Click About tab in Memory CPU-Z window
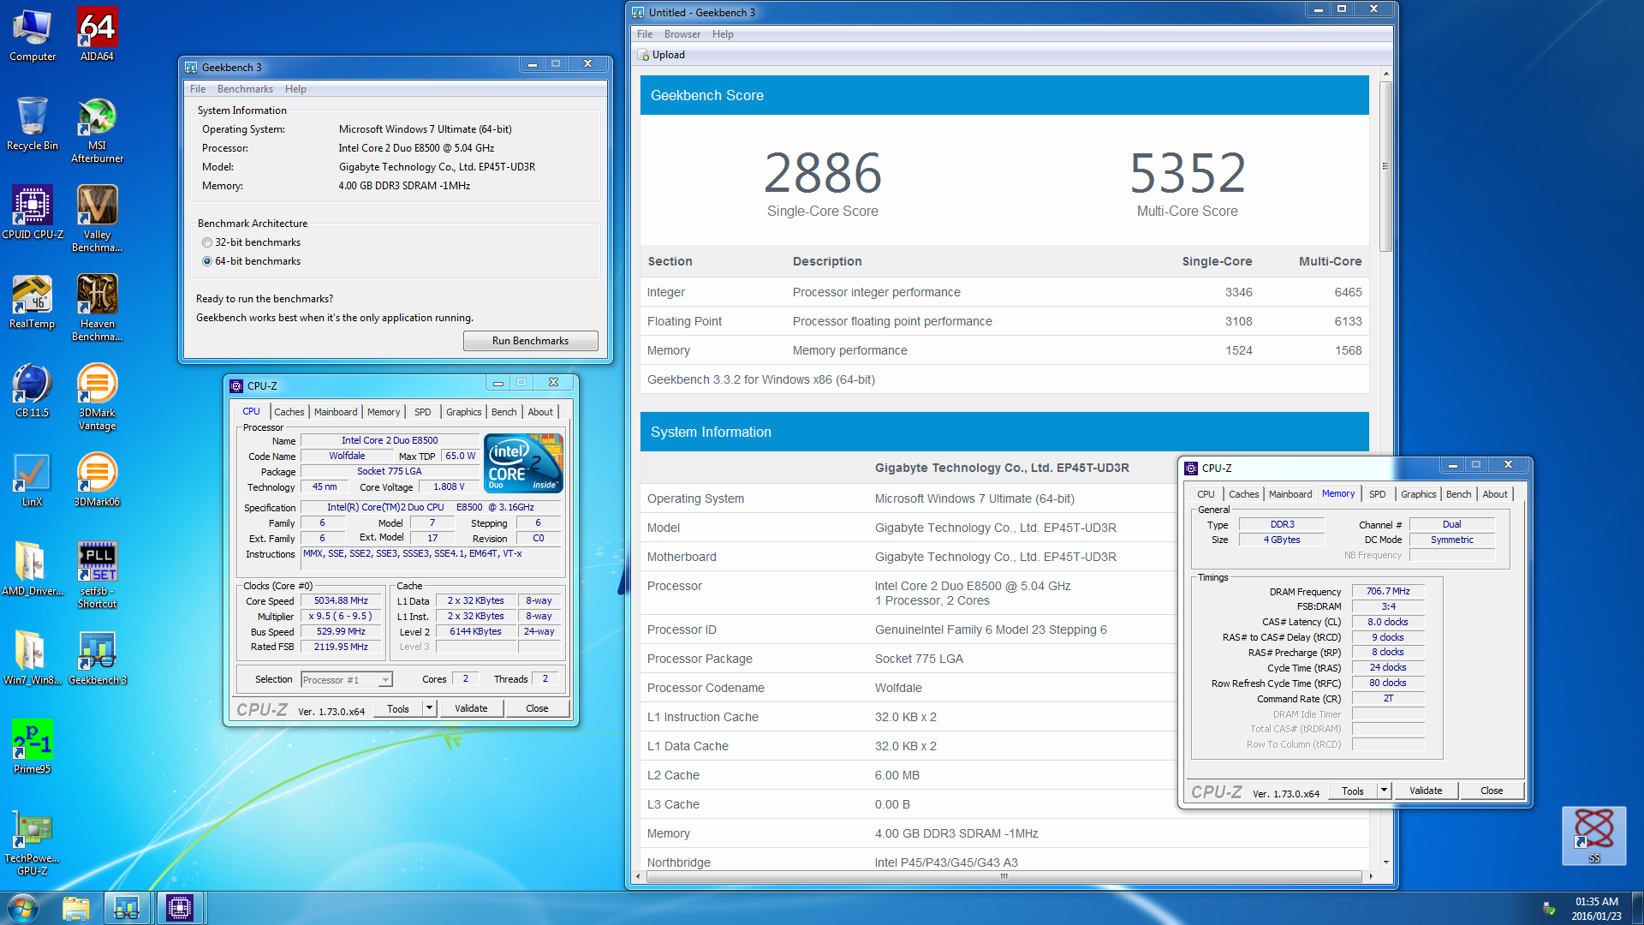This screenshot has width=1644, height=925. point(1495,494)
